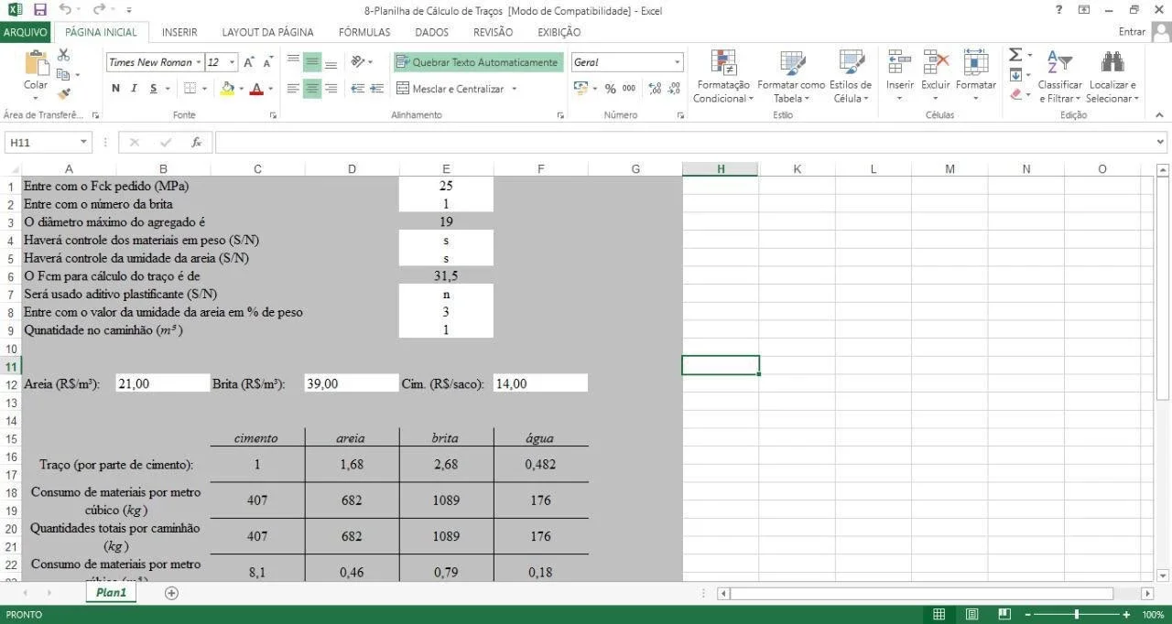The width and height of the screenshot is (1172, 624).
Task: Apply thousands separator 000 icon
Action: tap(629, 89)
